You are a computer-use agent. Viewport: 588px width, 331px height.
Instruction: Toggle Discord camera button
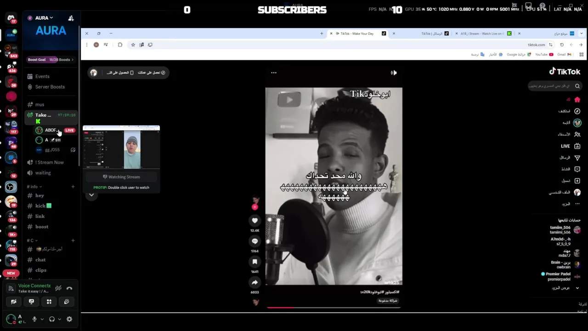tap(14, 302)
